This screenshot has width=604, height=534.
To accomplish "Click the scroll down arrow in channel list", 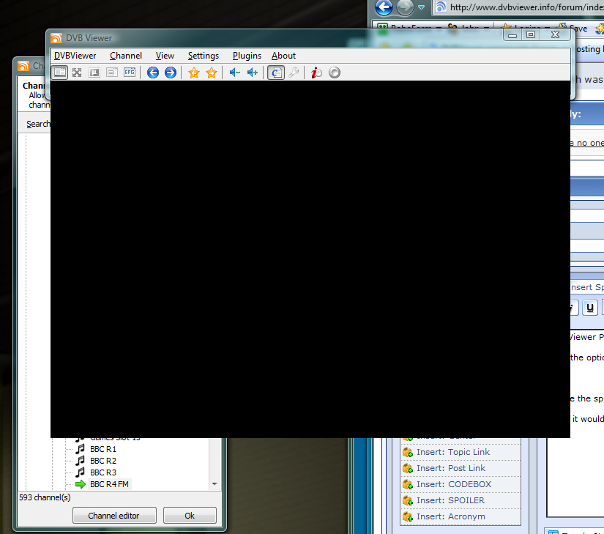I will coord(215,484).
